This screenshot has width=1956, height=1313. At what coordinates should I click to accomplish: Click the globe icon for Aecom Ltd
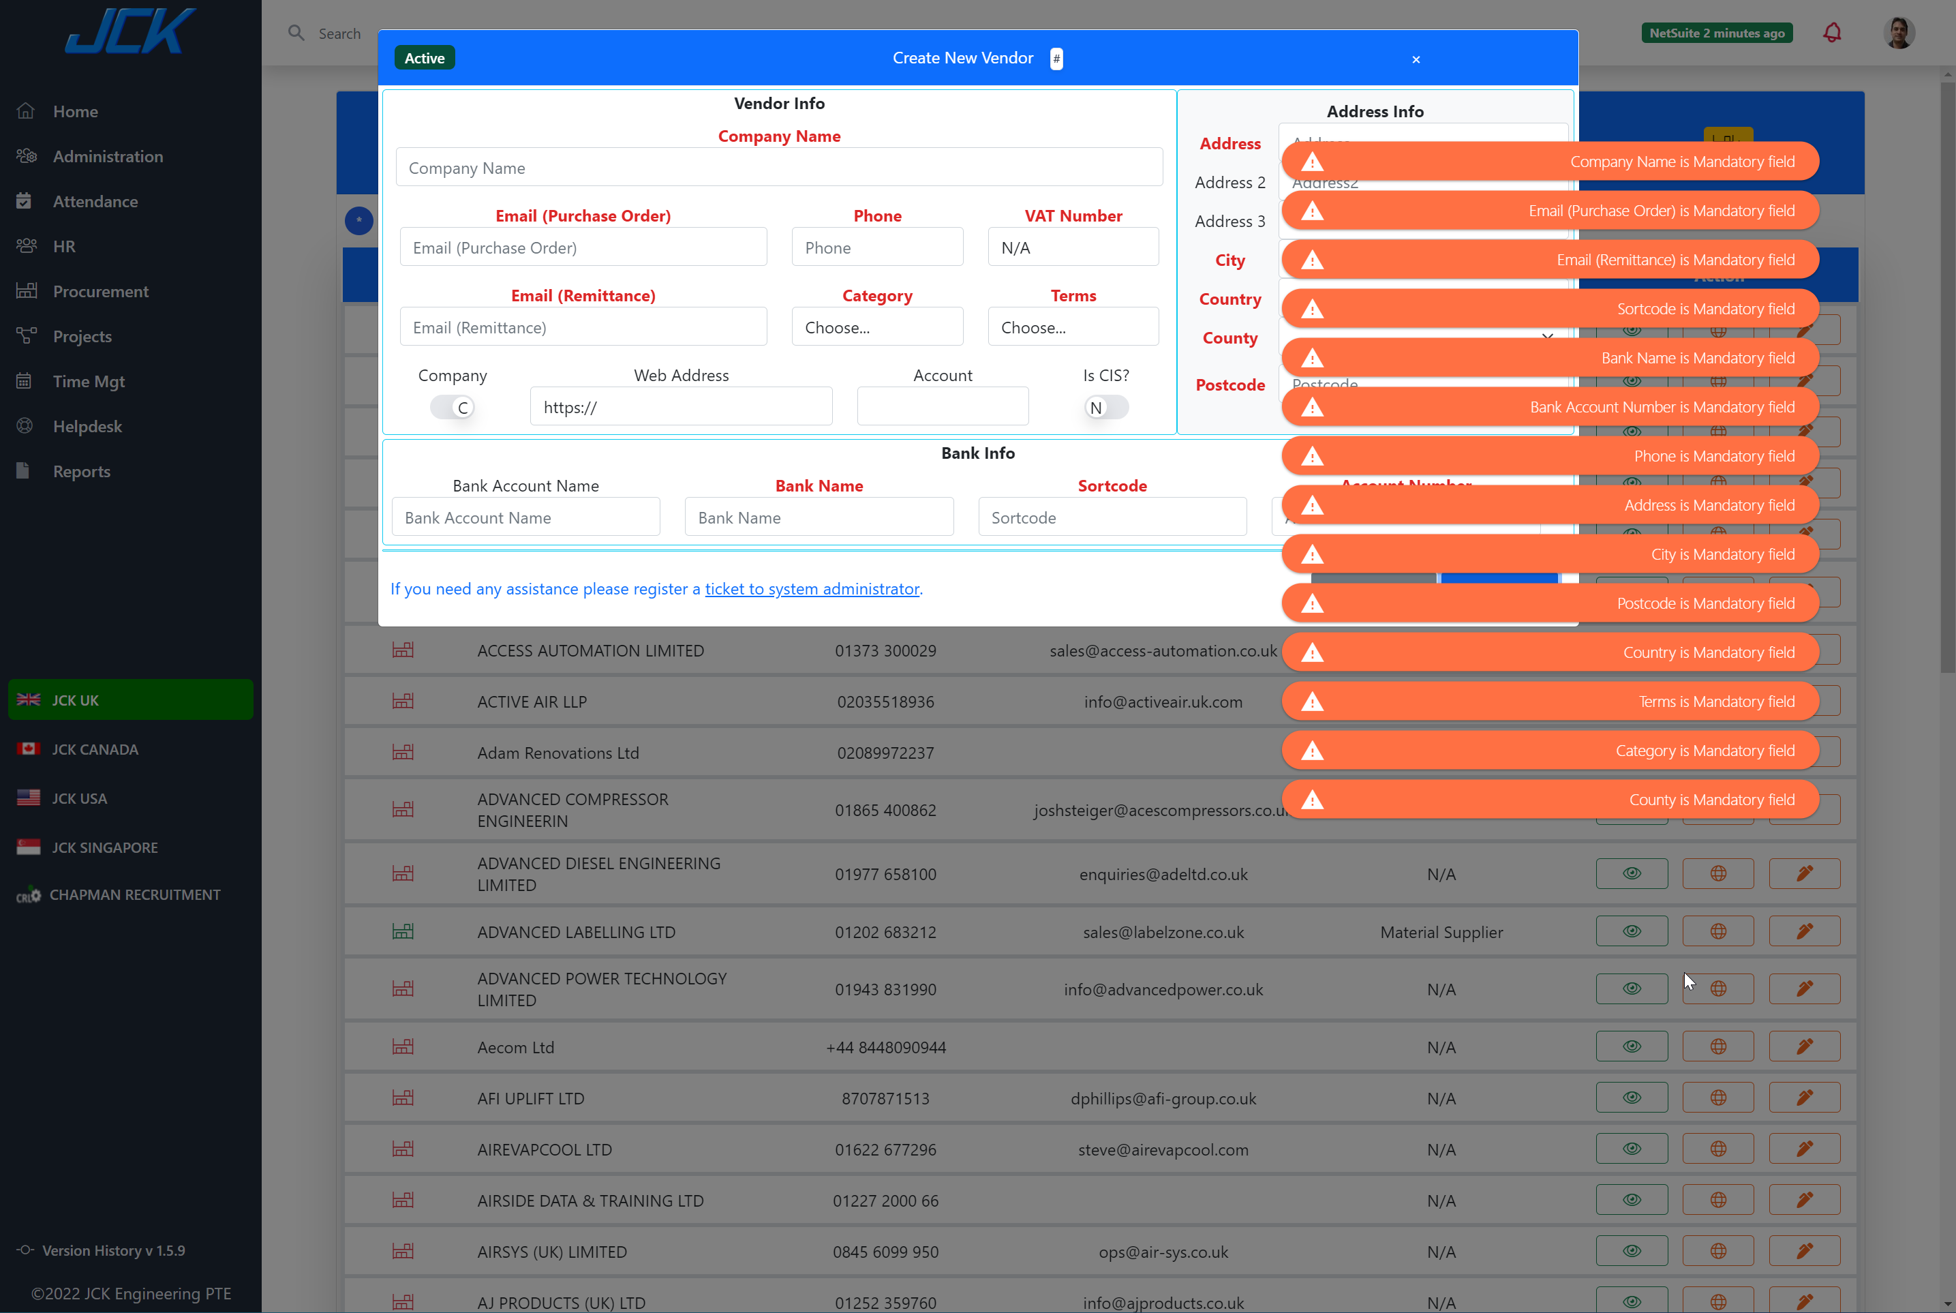point(1719,1045)
